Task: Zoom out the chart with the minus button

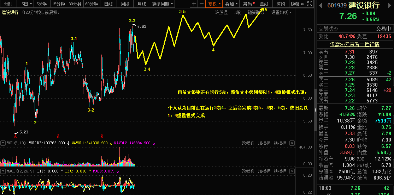Action: point(201,4)
